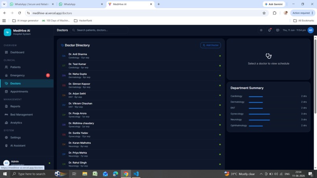Focus the Search patients, doctors field
317x178 pixels.
point(100,30)
